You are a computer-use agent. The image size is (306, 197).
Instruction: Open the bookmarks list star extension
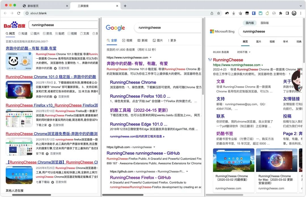click(x=240, y=13)
